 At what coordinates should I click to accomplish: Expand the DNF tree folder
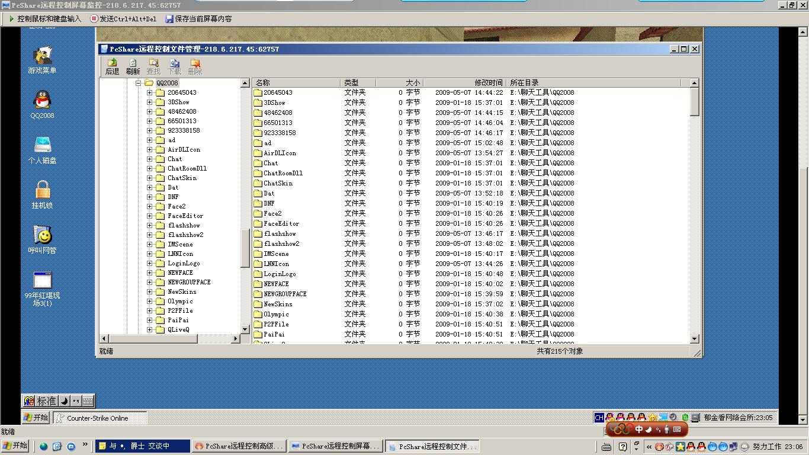coord(150,197)
